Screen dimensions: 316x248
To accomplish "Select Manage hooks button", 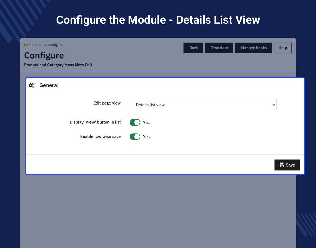I will click(253, 48).
